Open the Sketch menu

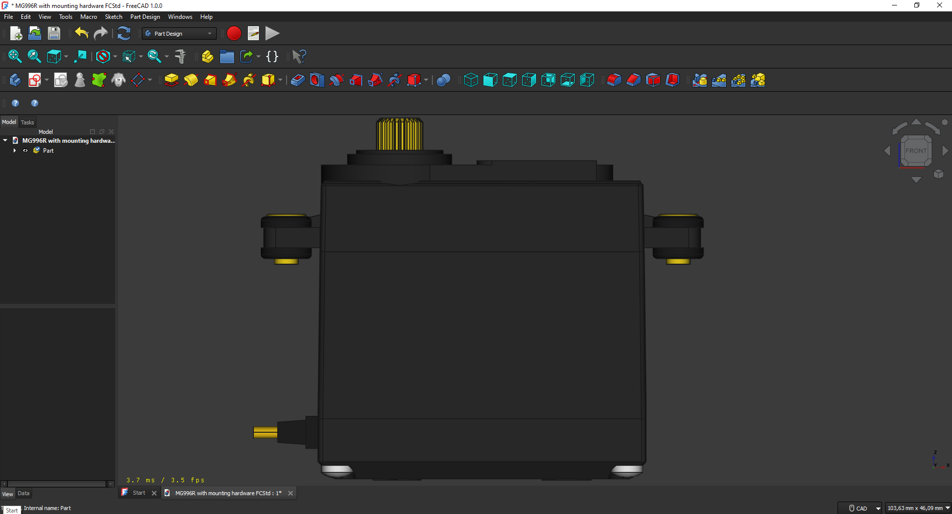[114, 17]
